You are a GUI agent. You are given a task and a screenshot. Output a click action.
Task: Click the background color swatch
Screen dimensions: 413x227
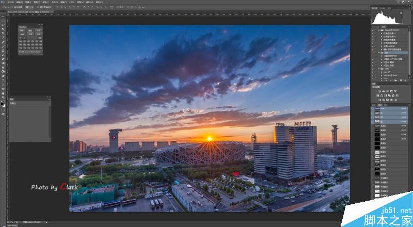click(4, 106)
